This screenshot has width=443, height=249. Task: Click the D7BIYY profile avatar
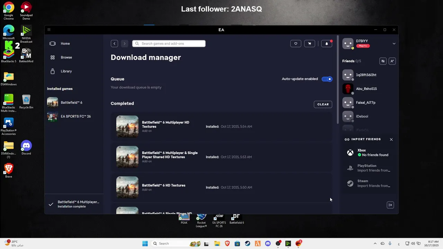[348, 44]
